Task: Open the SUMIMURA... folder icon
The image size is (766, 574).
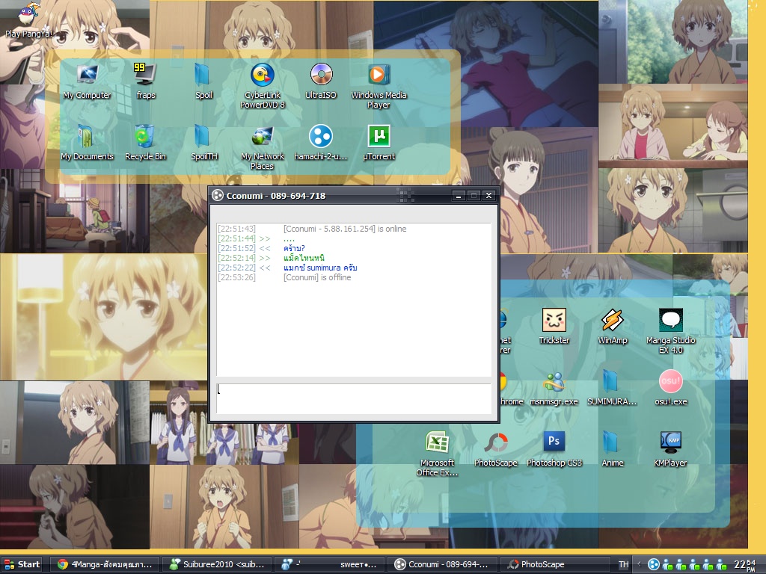Action: 612,388
